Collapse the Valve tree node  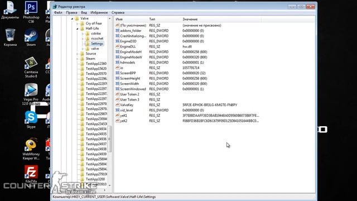[x=72, y=18]
